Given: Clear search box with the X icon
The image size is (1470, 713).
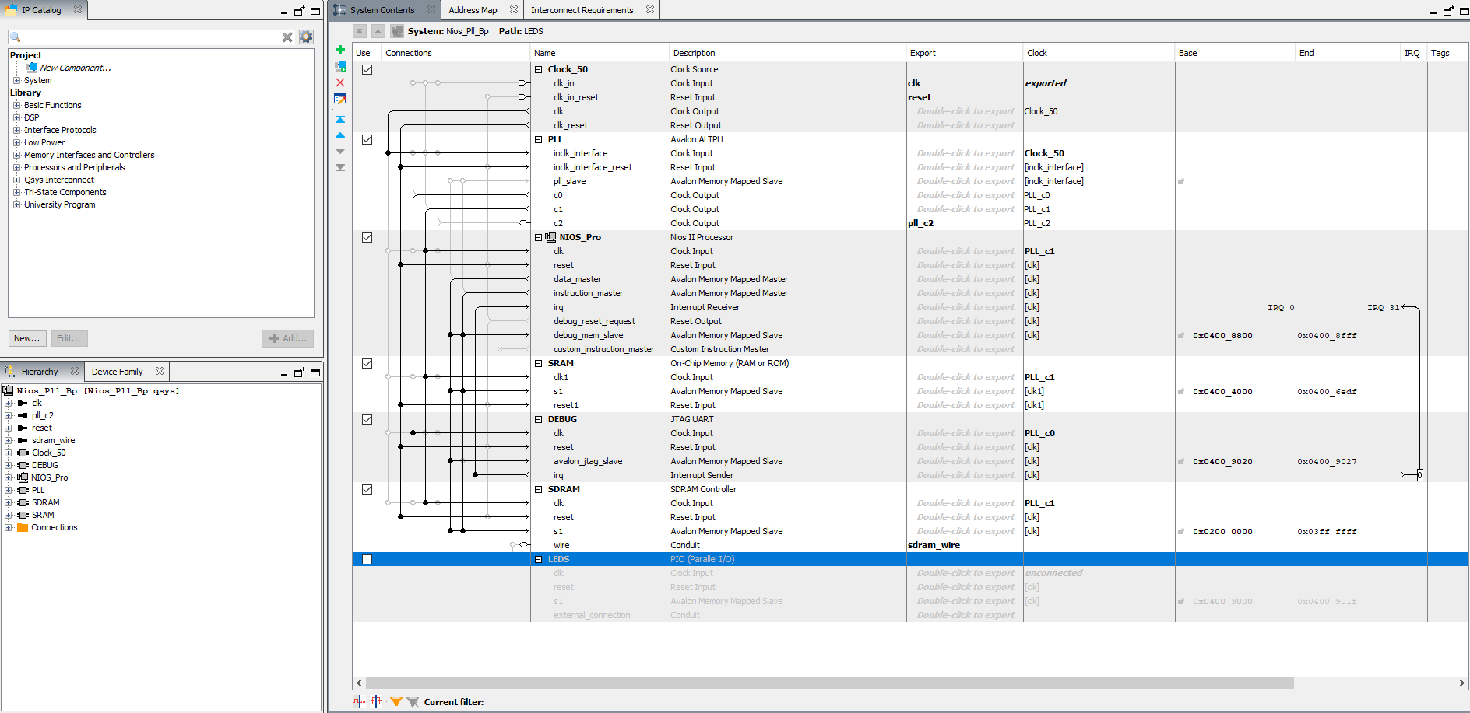Looking at the screenshot, I should [x=287, y=36].
